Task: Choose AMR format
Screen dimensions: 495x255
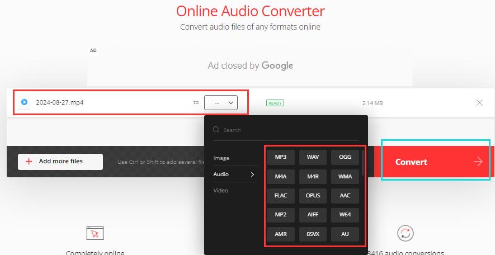Action: (281, 234)
